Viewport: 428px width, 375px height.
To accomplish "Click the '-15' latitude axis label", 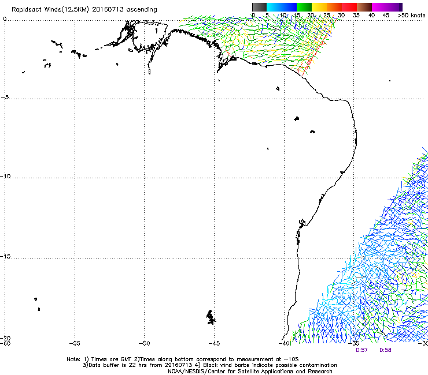I will pyautogui.click(x=5, y=257).
